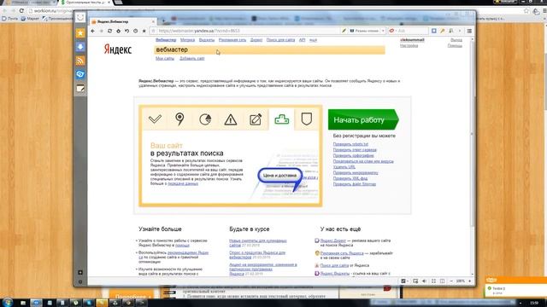
Task: Open the 'Выход' logout link
Action: (x=456, y=40)
